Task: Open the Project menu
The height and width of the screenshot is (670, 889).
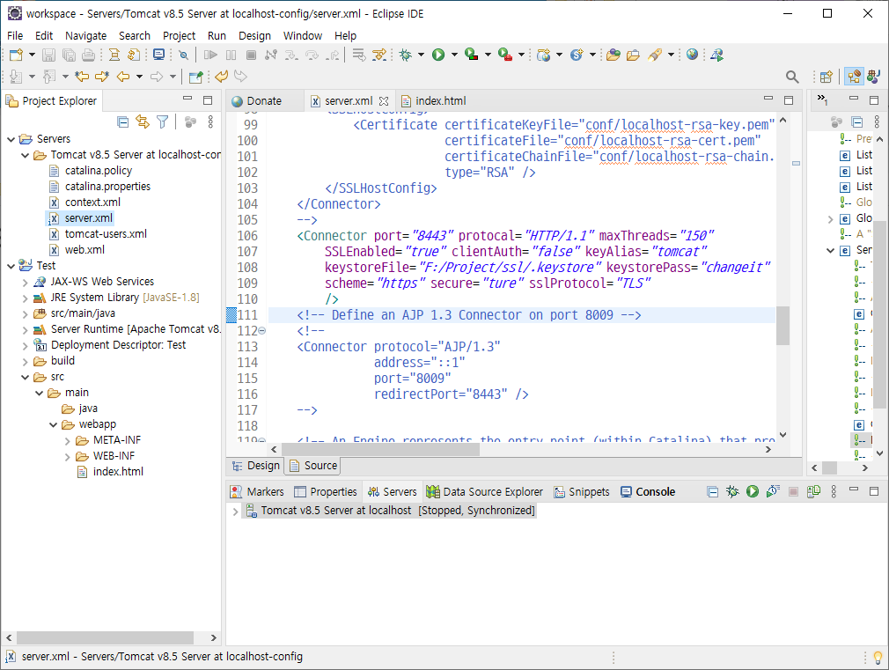Action: click(x=180, y=36)
